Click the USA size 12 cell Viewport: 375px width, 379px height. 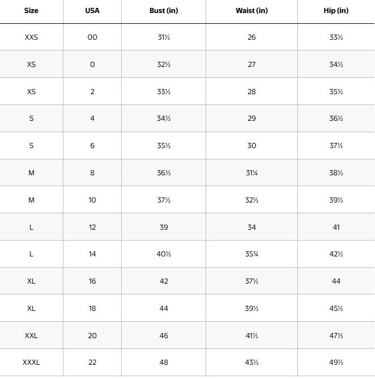coord(92,228)
